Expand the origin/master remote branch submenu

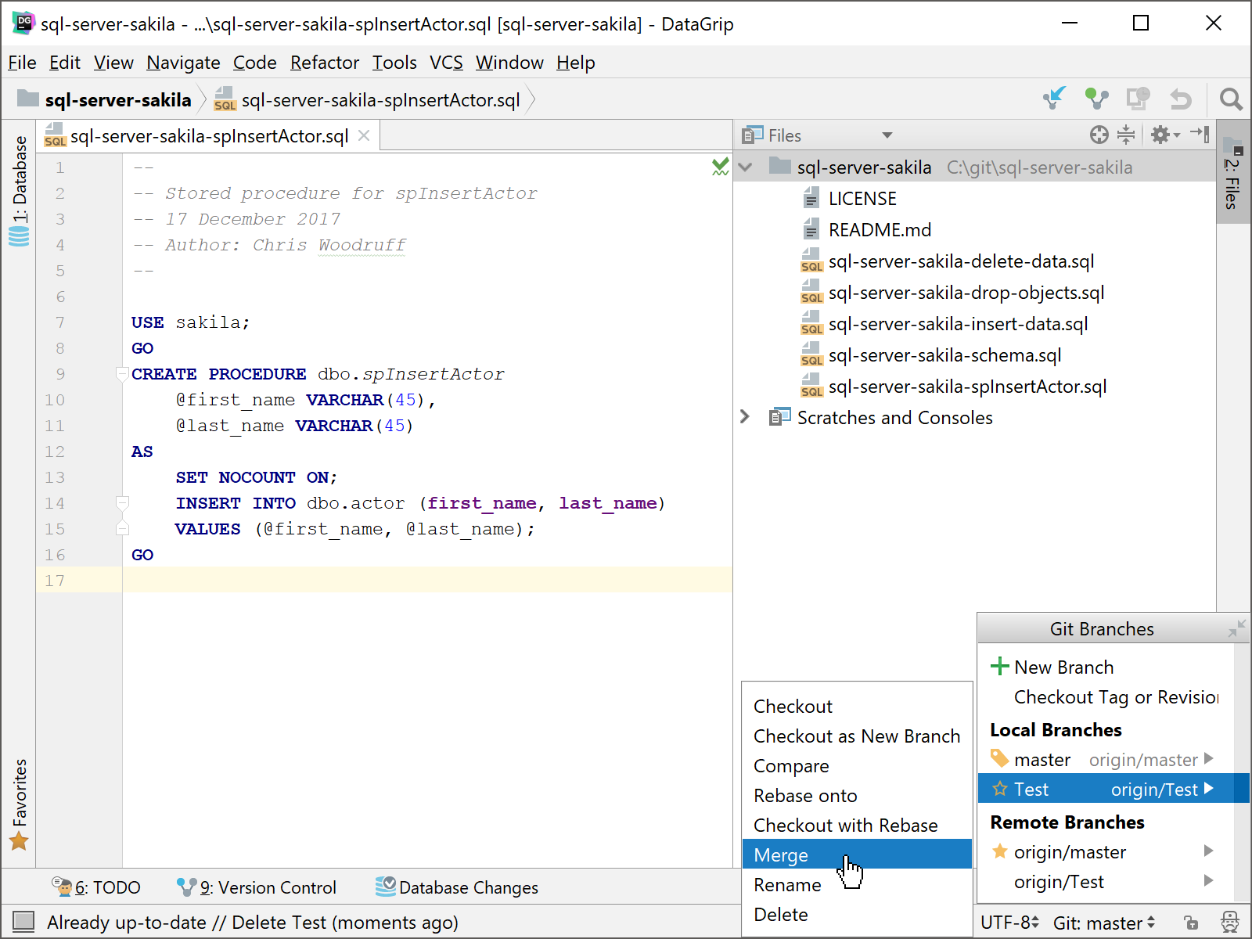[1209, 851]
